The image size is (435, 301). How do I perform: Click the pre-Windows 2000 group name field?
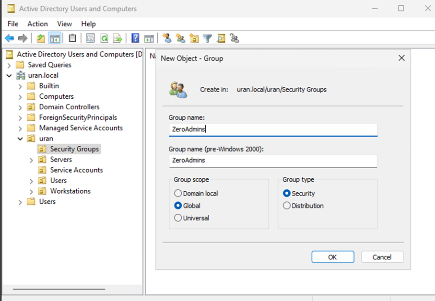(x=273, y=161)
